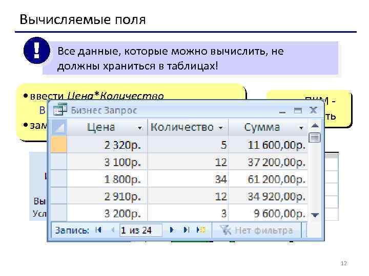The width and height of the screenshot is (369, 276).
Task: Click the quantity cell 34
Action: [x=188, y=179]
